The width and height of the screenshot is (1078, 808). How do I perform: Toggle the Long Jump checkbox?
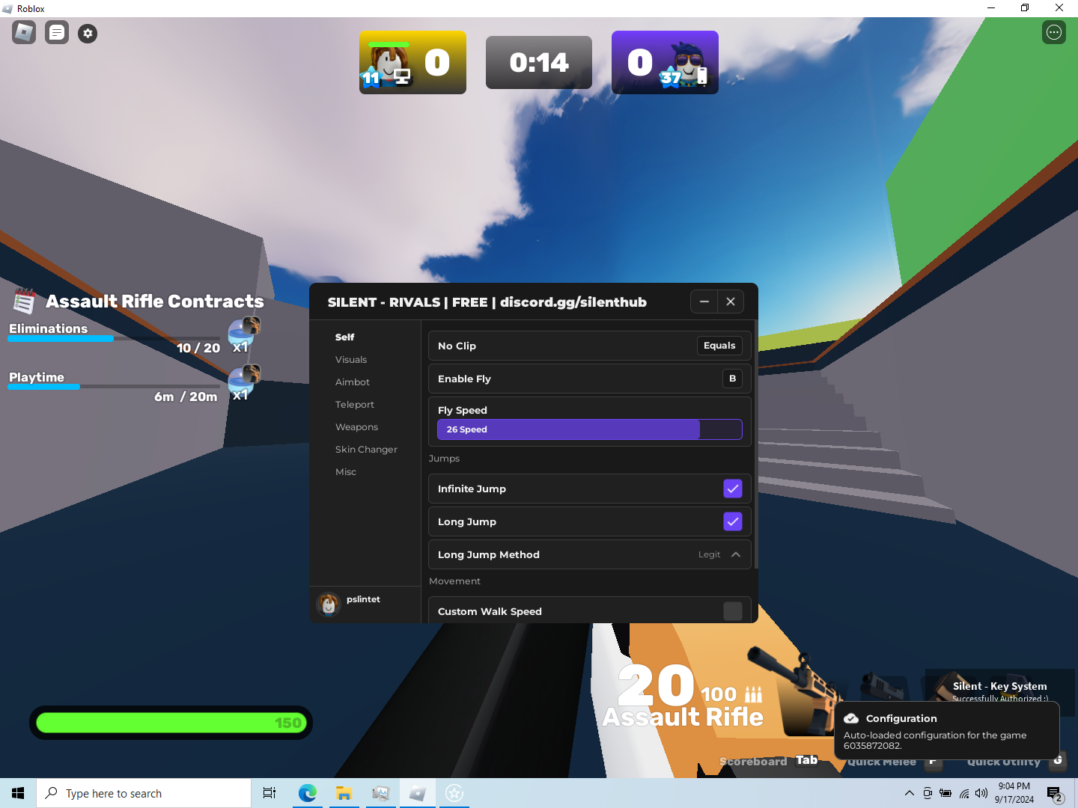733,521
